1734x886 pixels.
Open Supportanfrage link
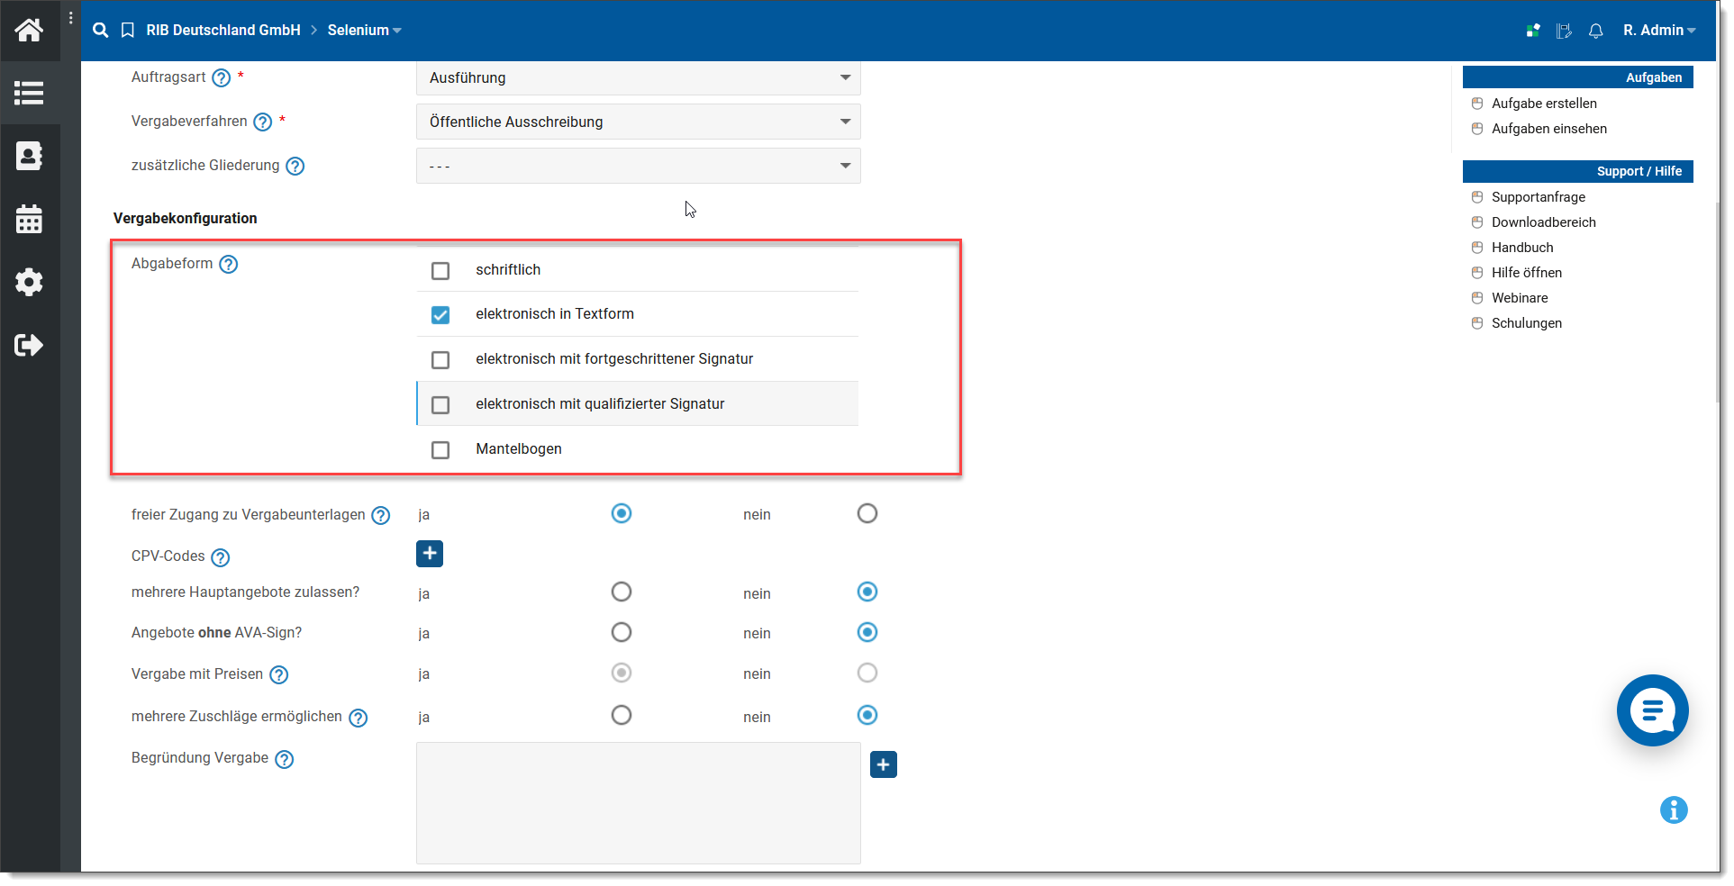1539,197
